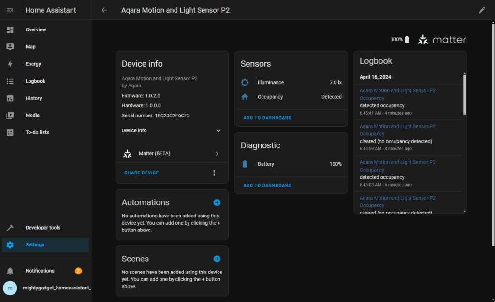This screenshot has width=495, height=302.
Task: Click the pencil edit icon
Action: [x=482, y=10]
